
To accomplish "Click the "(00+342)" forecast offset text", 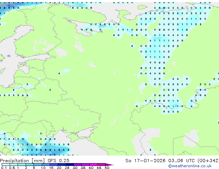I will pos(208,161).
